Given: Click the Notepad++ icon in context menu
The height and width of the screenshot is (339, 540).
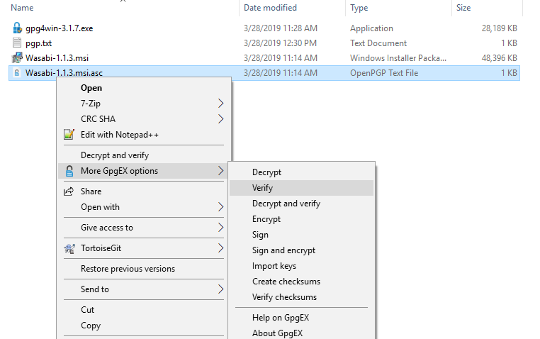Looking at the screenshot, I should coord(69,135).
